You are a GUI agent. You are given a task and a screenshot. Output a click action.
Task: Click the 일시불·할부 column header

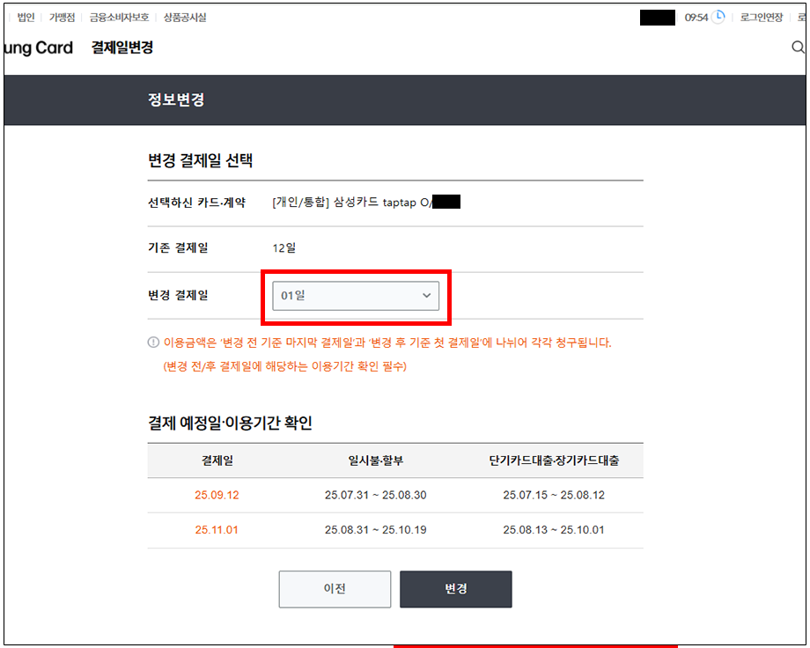click(x=375, y=460)
